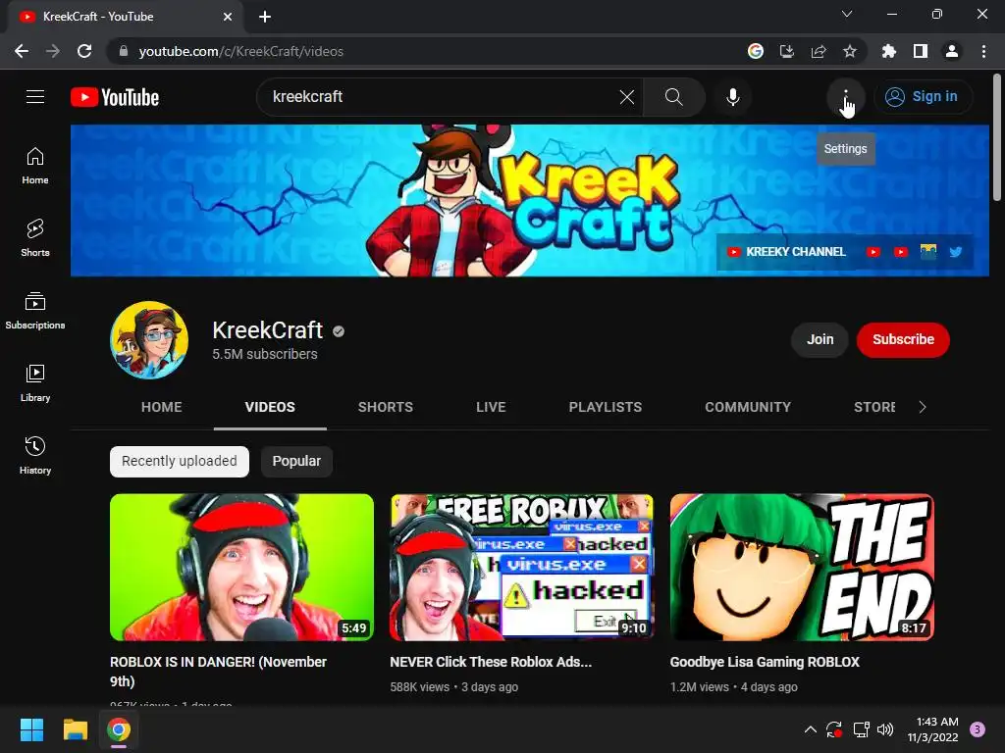Click the title Goodbye Lisa Gaming ROBLOX
Image resolution: width=1005 pixels, height=753 pixels.
[x=765, y=662]
